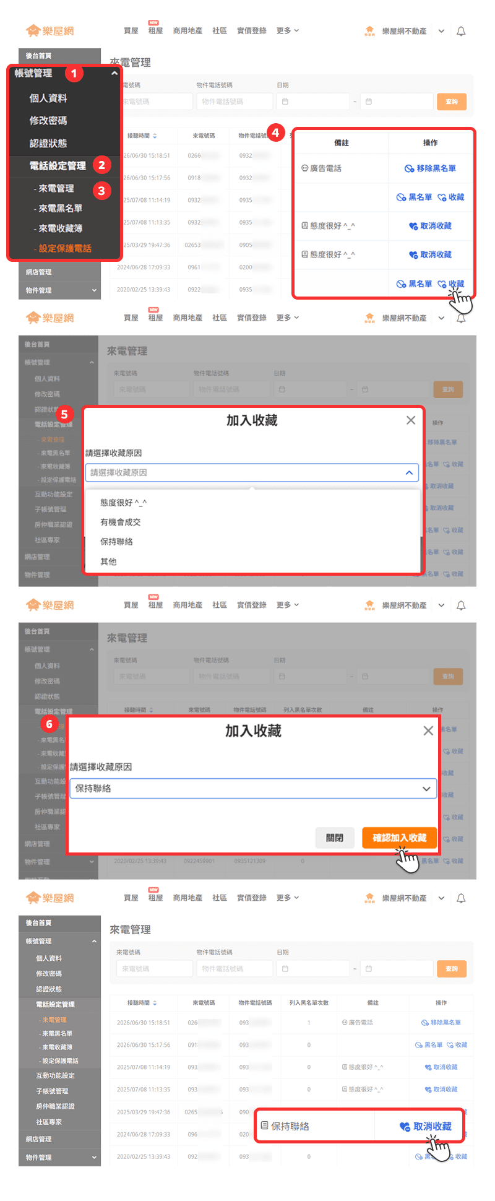
Task: Click small 認證狀態 in undimmed sidebar above 電話設定管理
Action: pos(49,989)
